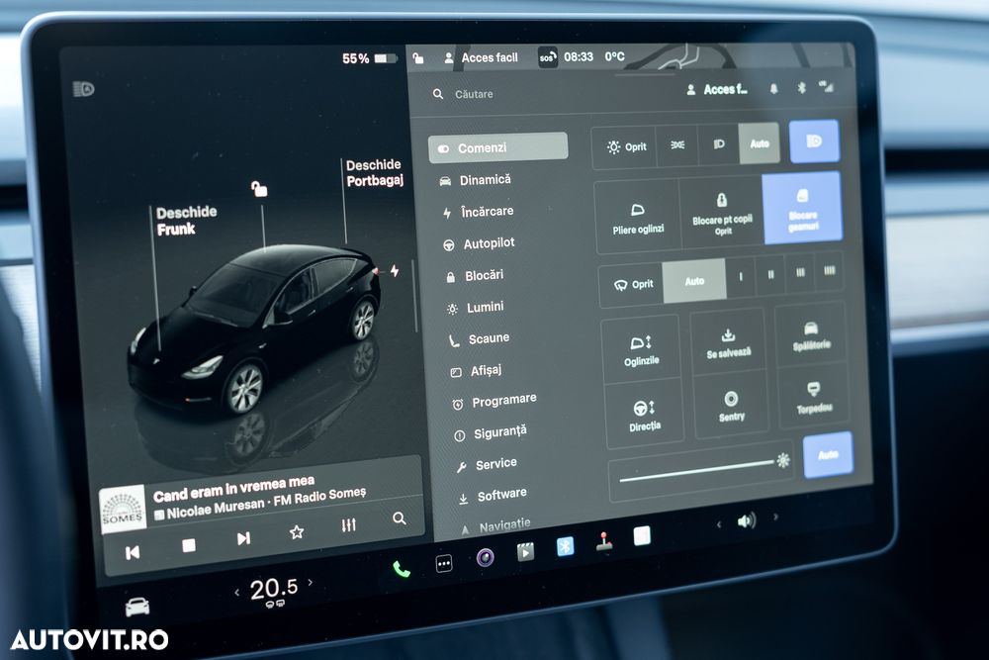Select wiper speed IIII
The width and height of the screenshot is (989, 660).
click(829, 271)
